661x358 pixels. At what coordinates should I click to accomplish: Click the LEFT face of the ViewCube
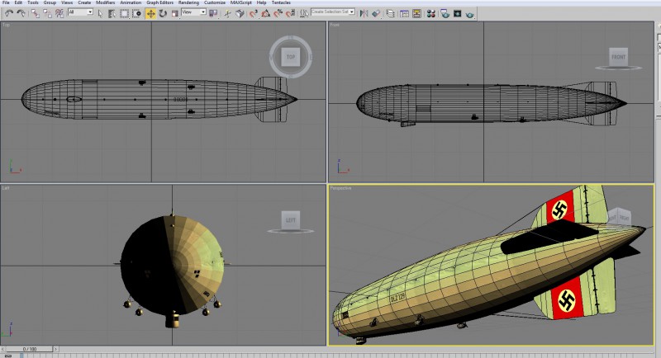291,219
